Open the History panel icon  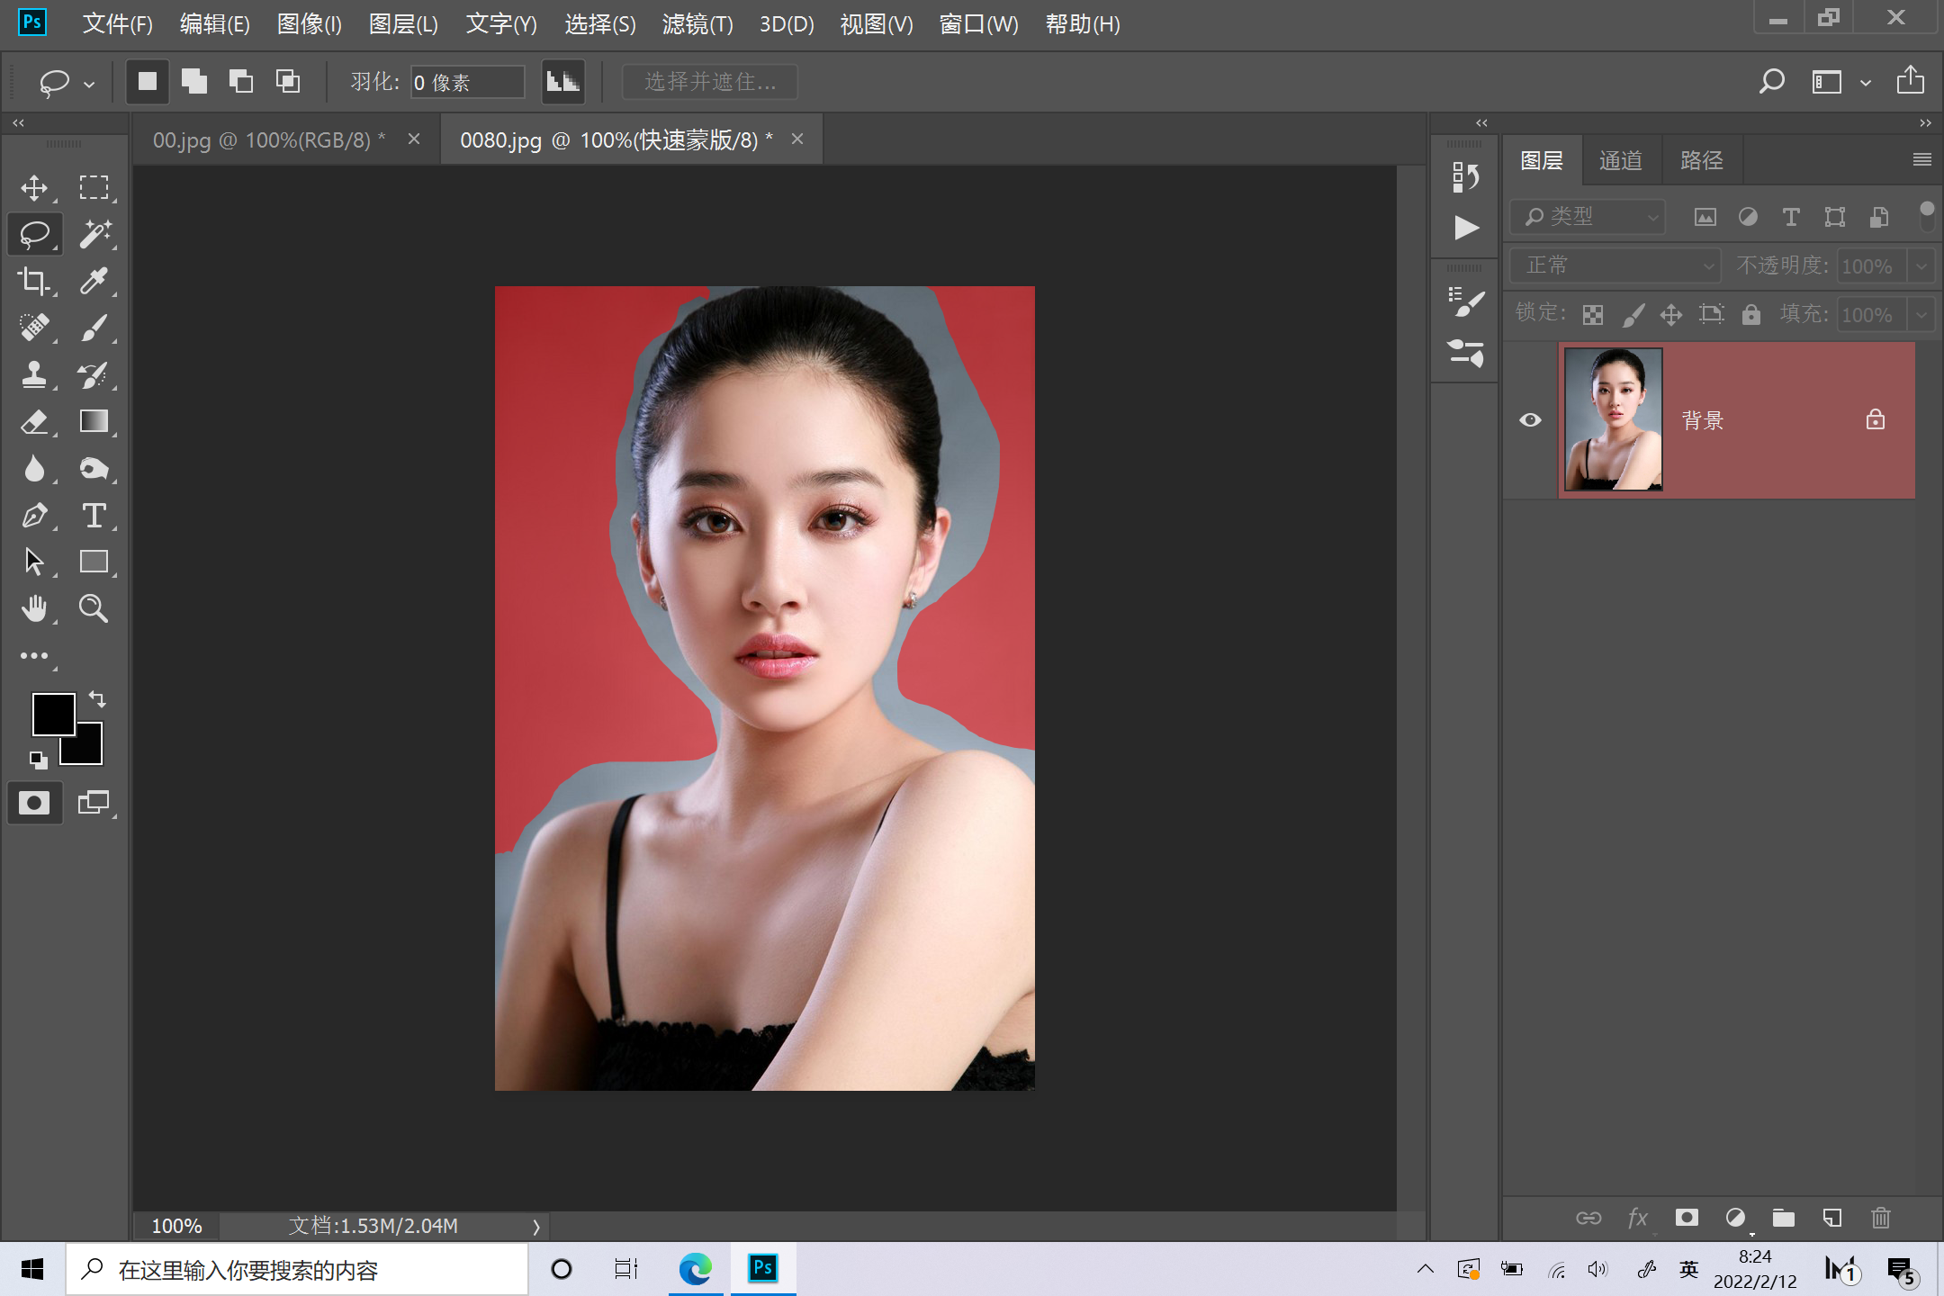point(1465,176)
